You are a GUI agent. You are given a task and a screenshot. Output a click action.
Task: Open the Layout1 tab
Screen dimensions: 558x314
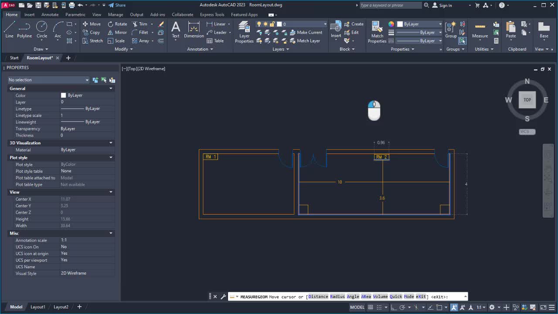click(x=37, y=307)
